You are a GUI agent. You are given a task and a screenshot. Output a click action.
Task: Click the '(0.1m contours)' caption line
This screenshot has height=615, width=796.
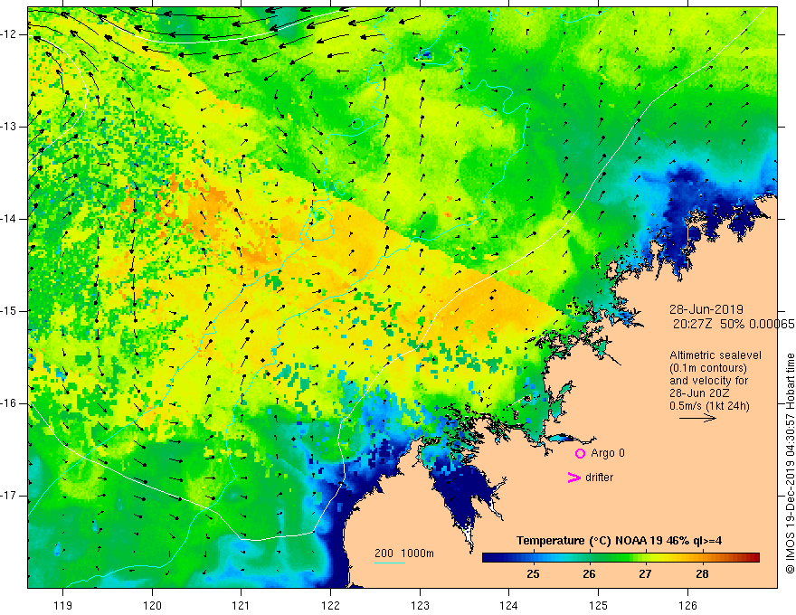pyautogui.click(x=708, y=368)
